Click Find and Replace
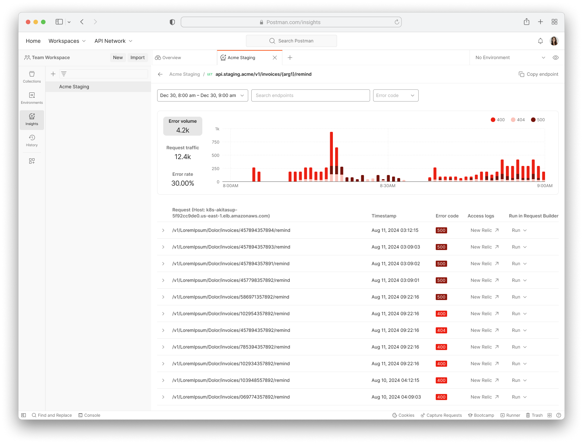583x444 pixels. tap(52, 415)
